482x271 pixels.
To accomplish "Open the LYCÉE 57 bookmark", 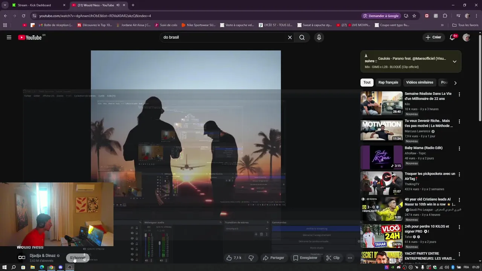I will click(276, 25).
